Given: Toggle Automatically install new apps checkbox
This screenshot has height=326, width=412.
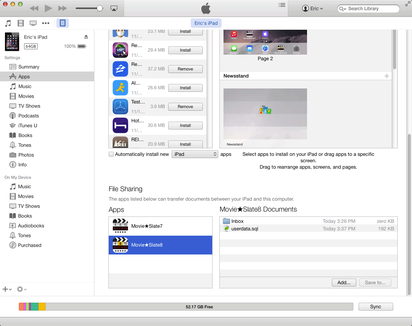Looking at the screenshot, I should 111,154.
